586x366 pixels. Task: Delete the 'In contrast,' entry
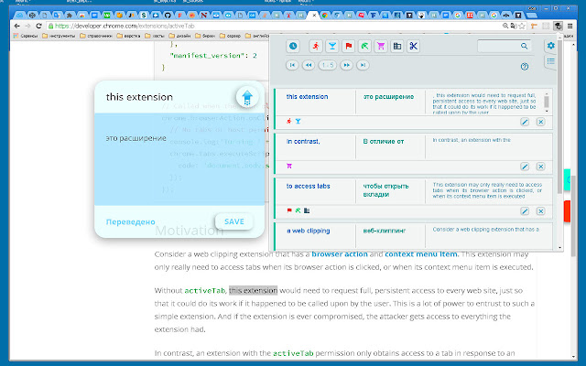[540, 167]
